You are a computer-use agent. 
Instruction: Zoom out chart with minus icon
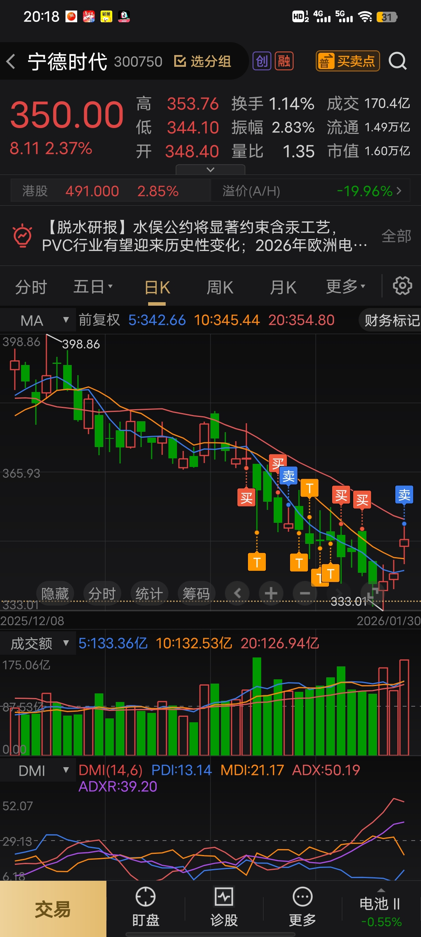pos(305,593)
